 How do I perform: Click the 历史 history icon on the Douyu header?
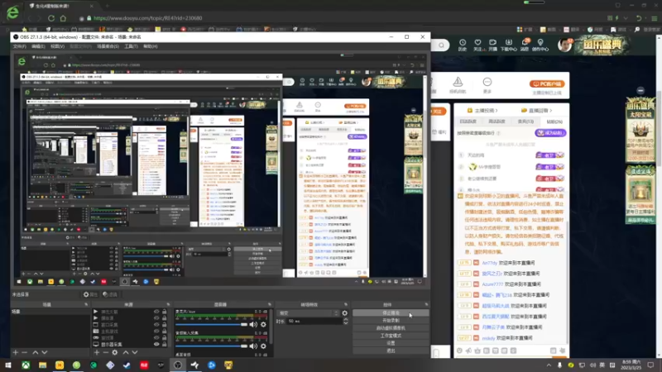tap(463, 45)
